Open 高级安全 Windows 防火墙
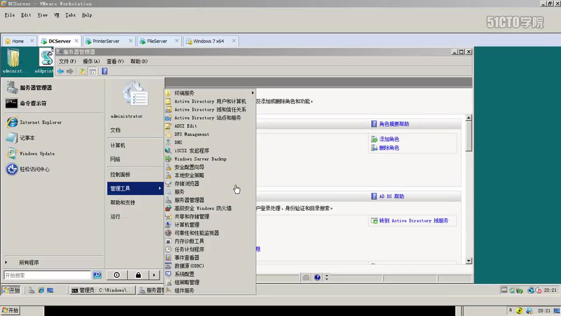Screen dimensions: 561x316 210,208
